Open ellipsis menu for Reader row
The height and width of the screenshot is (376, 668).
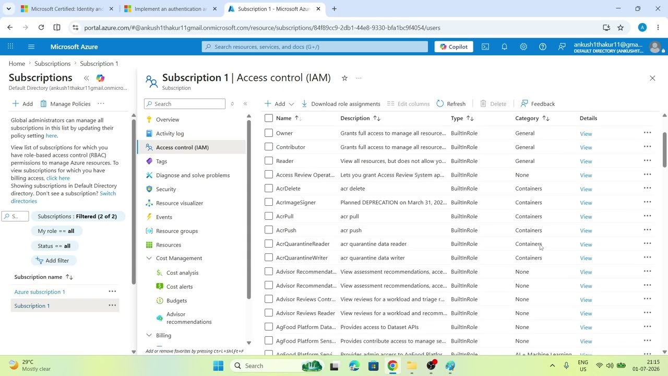(647, 160)
